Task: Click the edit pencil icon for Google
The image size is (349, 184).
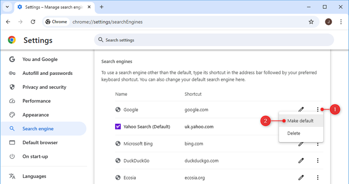Action: [x=301, y=110]
